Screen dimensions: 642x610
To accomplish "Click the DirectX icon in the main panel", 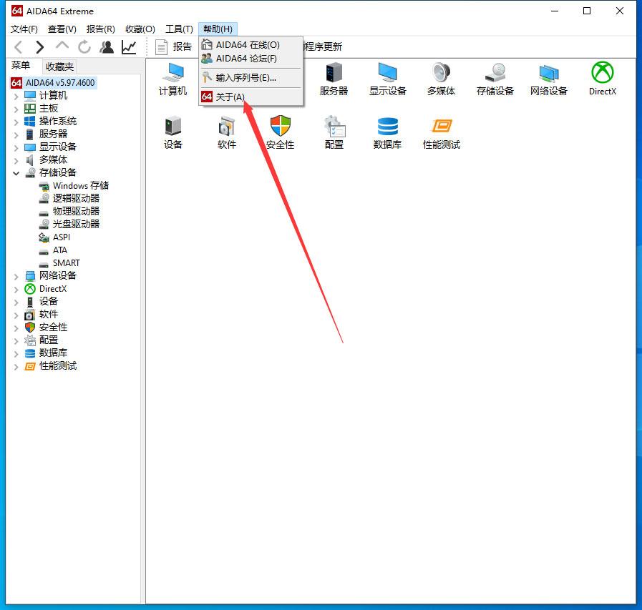I will [x=602, y=74].
